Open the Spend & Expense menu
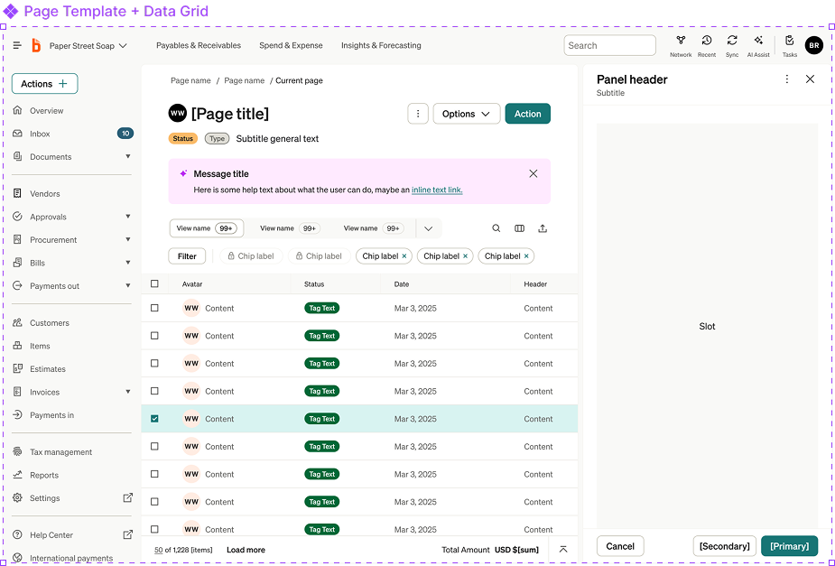This screenshot has height=566, width=835. [x=291, y=44]
